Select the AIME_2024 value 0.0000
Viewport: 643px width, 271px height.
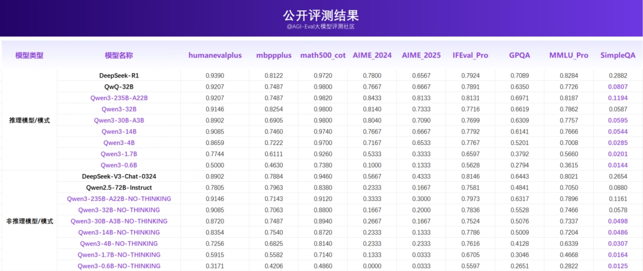372,266
